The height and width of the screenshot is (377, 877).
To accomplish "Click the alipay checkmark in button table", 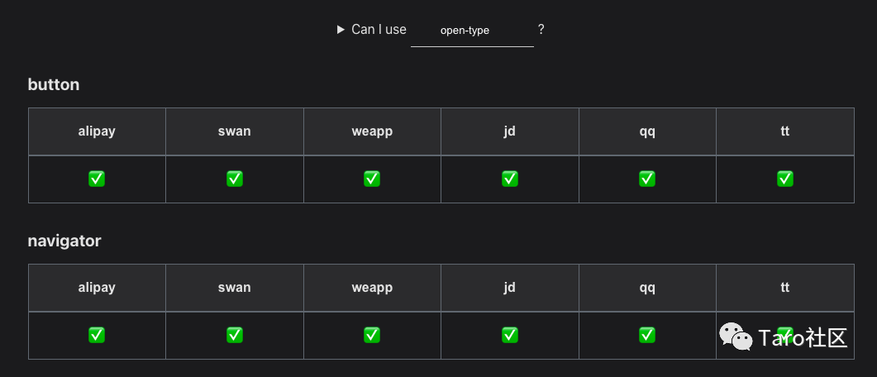I will 97,179.
